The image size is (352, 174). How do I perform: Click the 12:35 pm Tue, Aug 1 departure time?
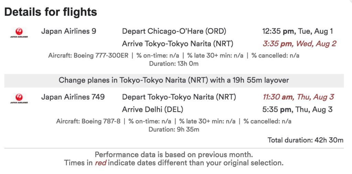tap(298, 31)
